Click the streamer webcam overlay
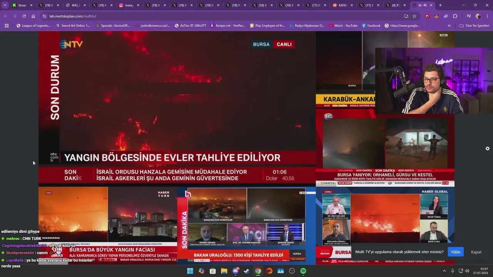 (x=434, y=81)
